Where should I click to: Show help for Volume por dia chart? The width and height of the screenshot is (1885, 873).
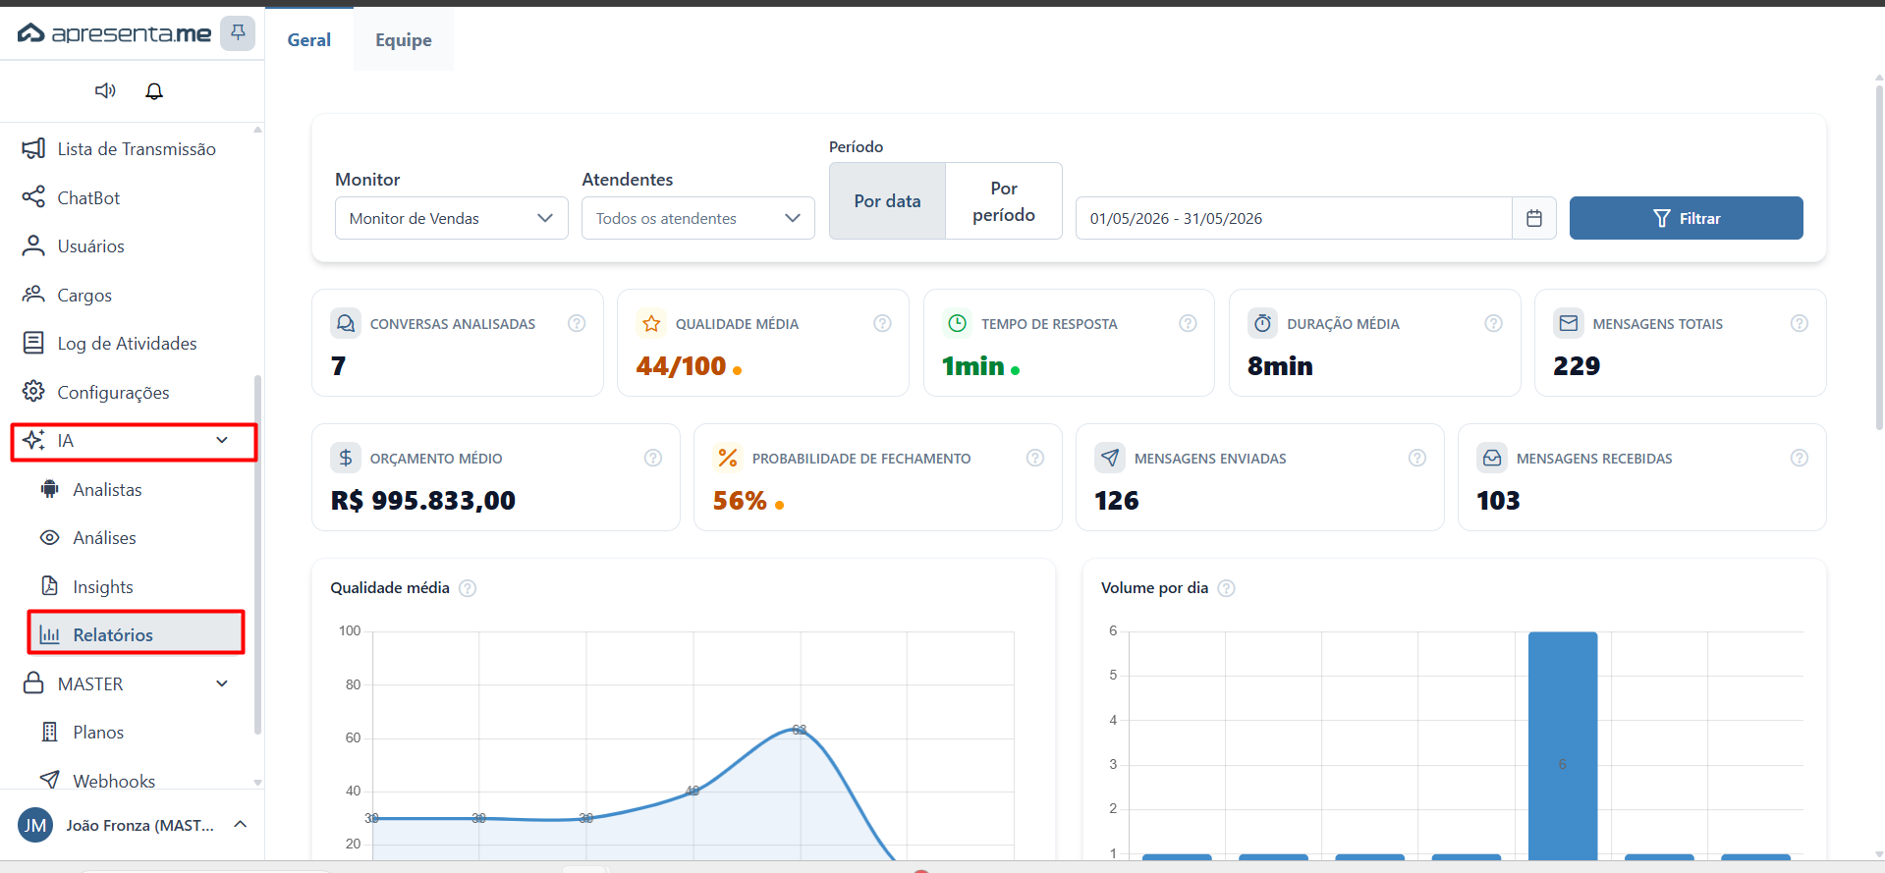(x=1227, y=588)
